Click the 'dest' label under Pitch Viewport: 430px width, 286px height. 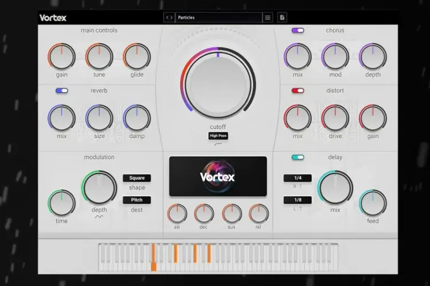click(137, 210)
